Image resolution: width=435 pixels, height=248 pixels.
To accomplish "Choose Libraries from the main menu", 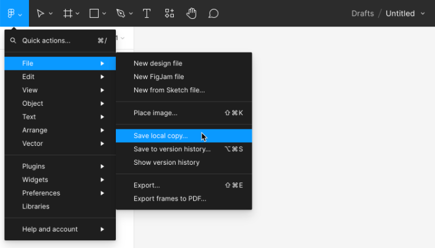I will pos(60,207).
